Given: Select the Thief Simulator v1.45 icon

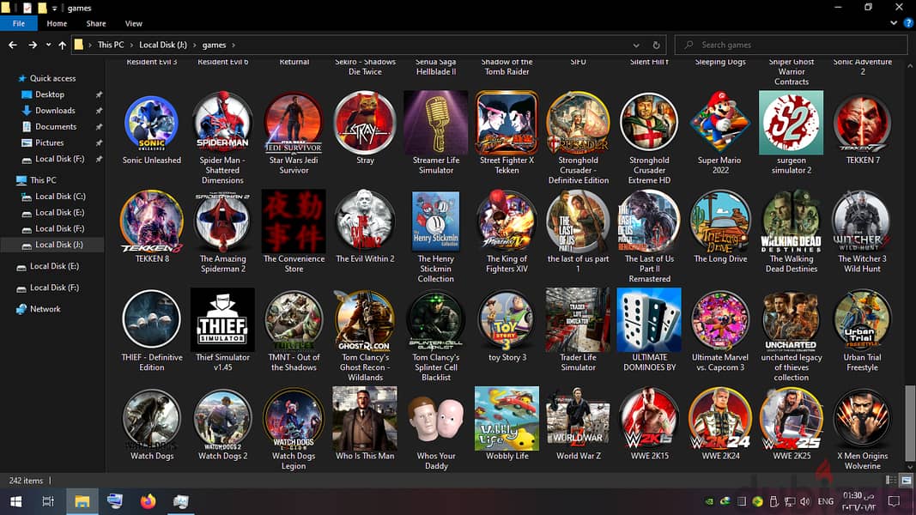Looking at the screenshot, I should coord(222,320).
